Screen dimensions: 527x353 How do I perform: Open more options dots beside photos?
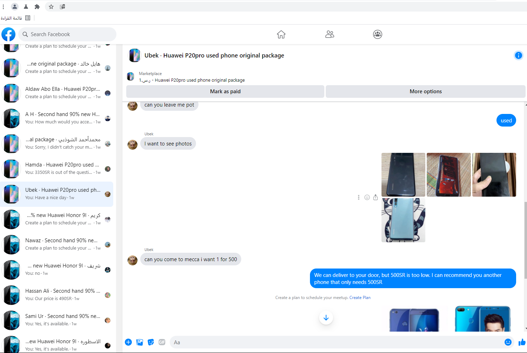[x=359, y=197]
